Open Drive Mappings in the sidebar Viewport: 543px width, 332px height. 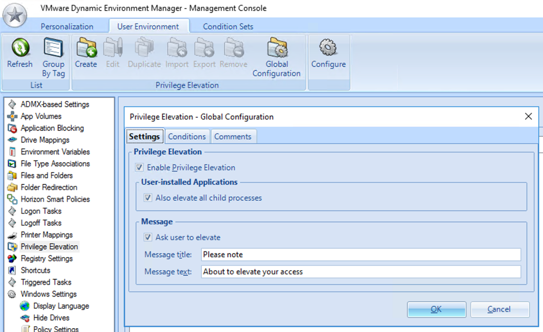coord(45,140)
